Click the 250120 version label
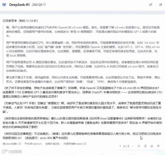This screenshot has width=165, height=155. 37,5
